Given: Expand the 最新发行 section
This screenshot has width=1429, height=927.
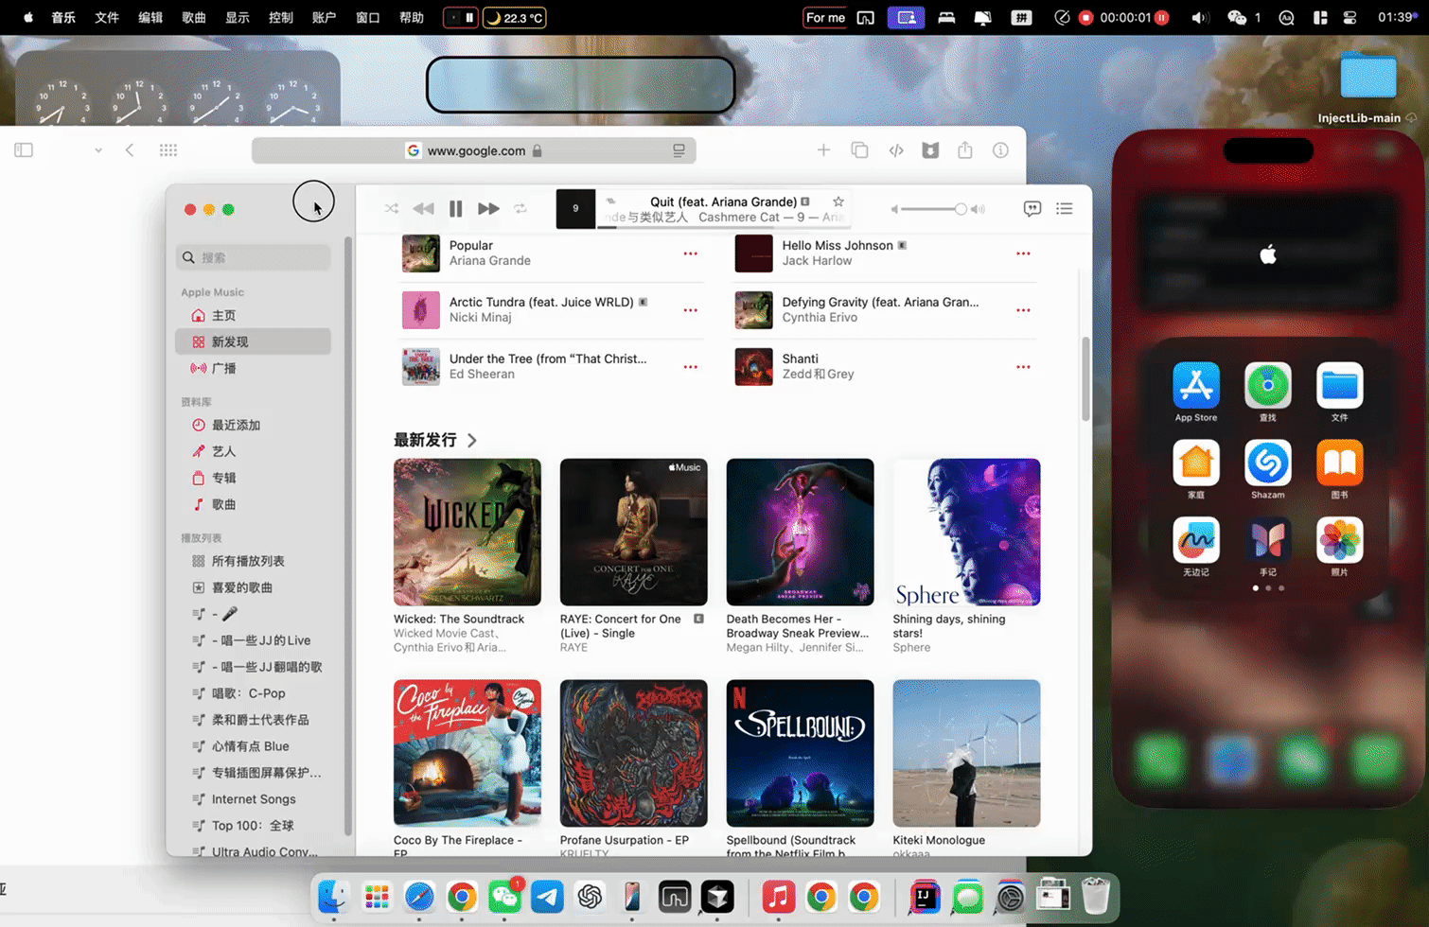Looking at the screenshot, I should coord(436,440).
